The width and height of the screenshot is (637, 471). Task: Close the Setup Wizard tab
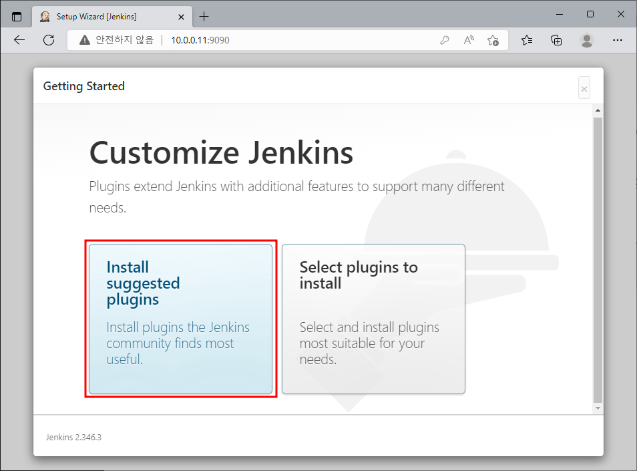181,17
